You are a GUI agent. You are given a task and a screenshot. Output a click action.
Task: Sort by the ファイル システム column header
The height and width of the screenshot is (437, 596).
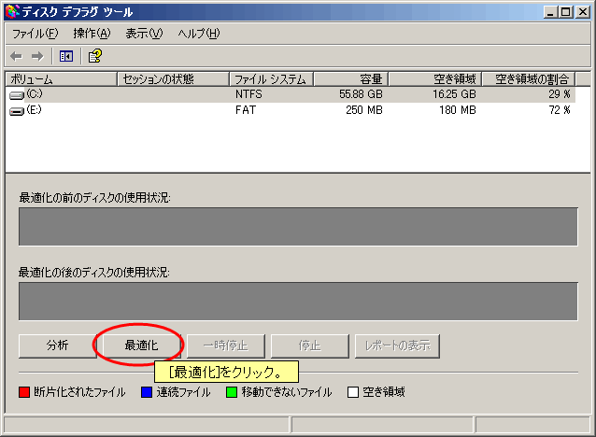click(x=272, y=79)
